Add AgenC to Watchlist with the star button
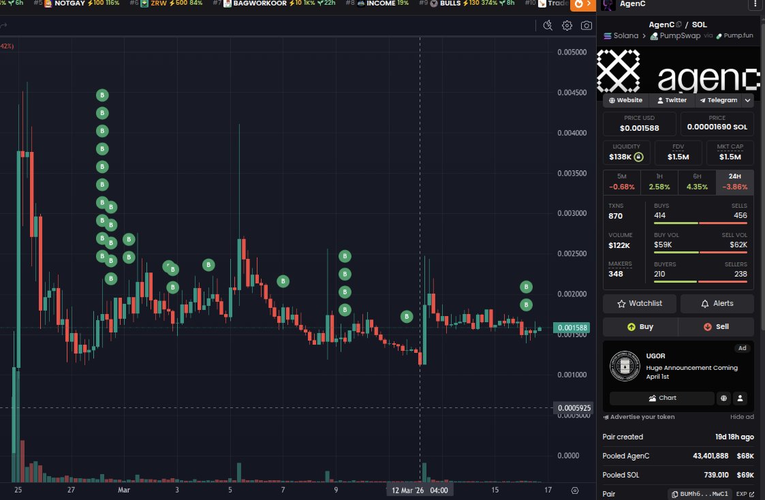The width and height of the screenshot is (765, 500). (640, 303)
